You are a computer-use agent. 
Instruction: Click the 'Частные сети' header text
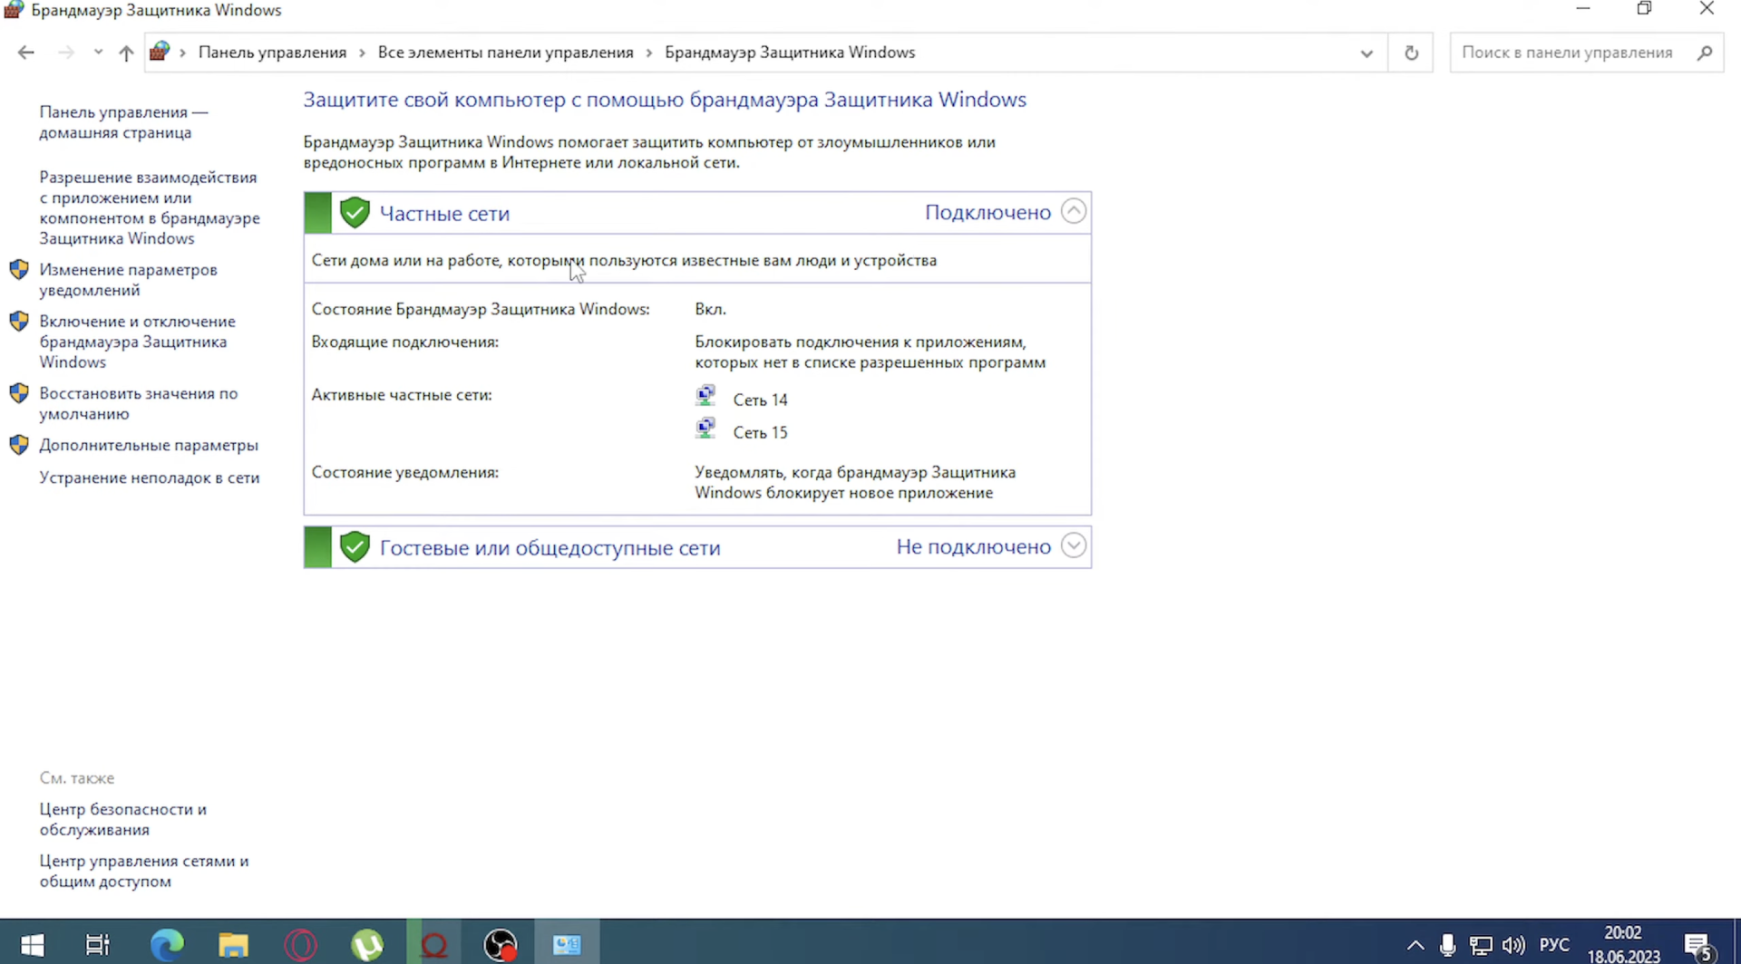tap(444, 214)
